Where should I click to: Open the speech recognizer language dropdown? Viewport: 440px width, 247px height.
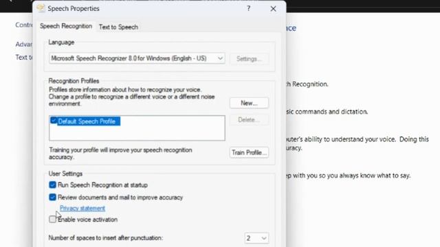(137, 58)
